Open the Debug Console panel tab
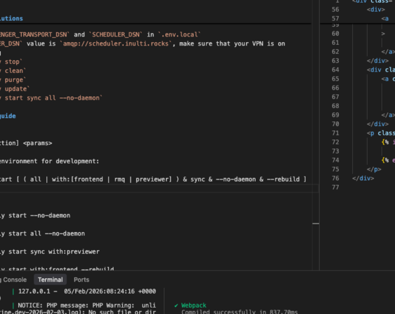The height and width of the screenshot is (314, 395). click(13, 280)
